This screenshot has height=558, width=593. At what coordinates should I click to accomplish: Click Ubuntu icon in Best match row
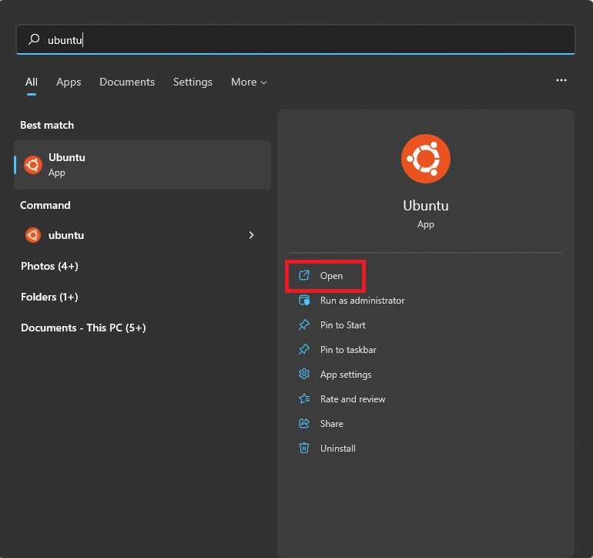33,165
